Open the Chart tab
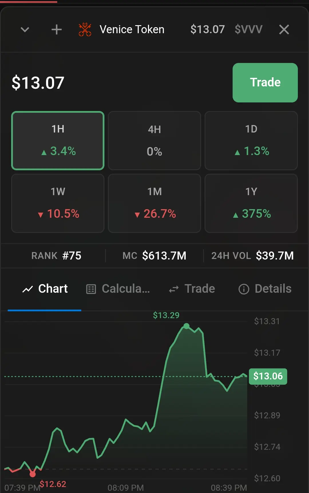This screenshot has height=493, width=309. click(45, 289)
